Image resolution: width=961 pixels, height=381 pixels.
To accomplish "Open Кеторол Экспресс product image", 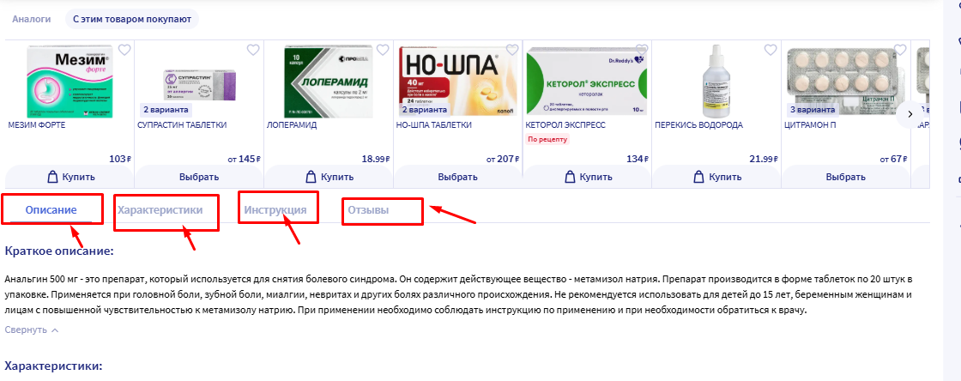I will point(587,81).
